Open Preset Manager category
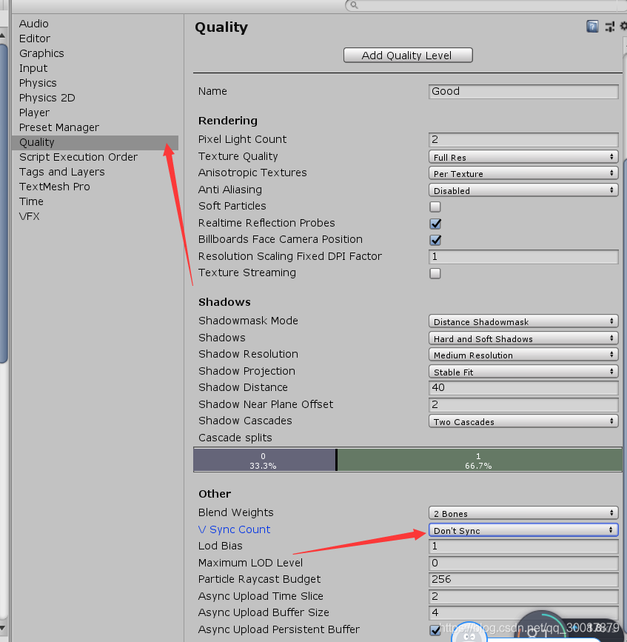 click(59, 127)
